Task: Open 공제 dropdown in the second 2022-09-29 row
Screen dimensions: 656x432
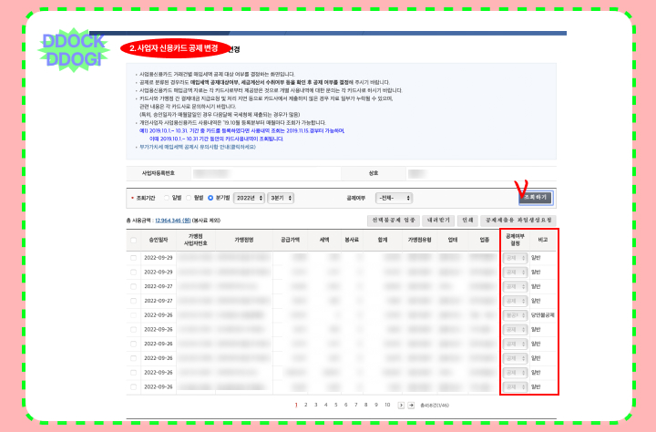Action: (515, 273)
